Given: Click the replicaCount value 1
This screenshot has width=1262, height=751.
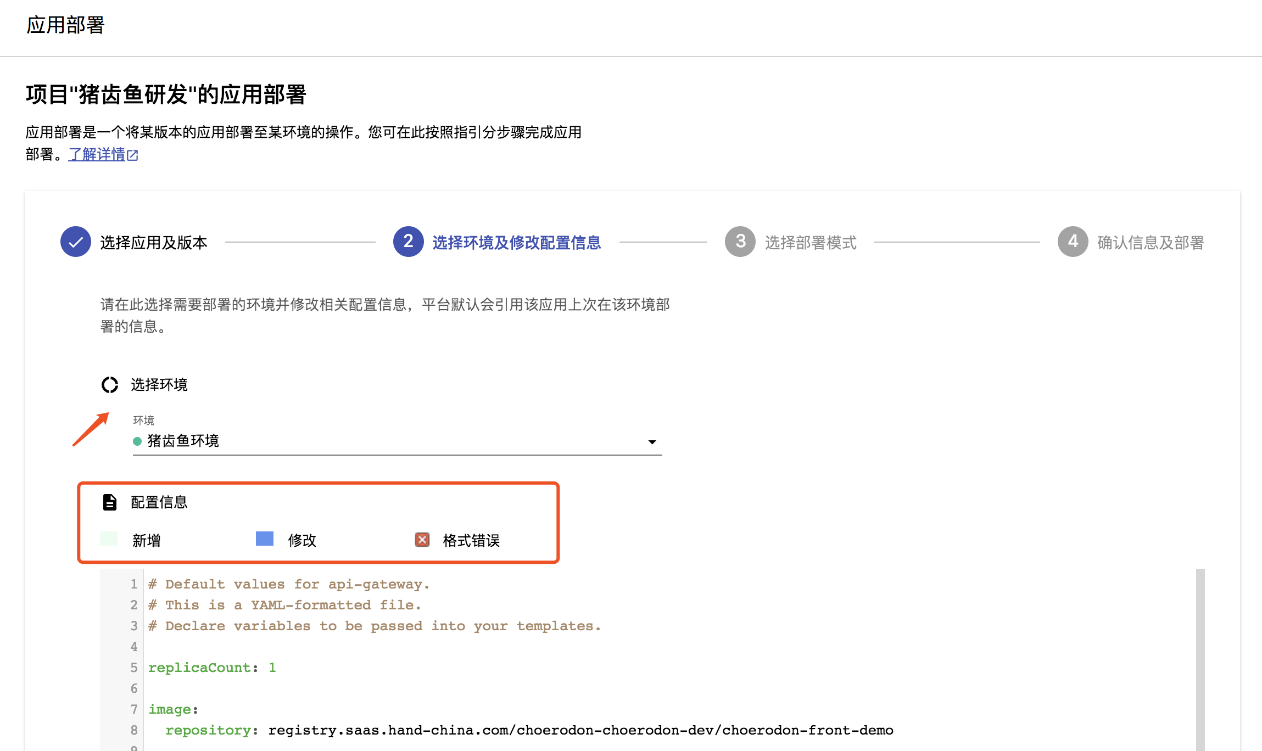Looking at the screenshot, I should tap(272, 668).
